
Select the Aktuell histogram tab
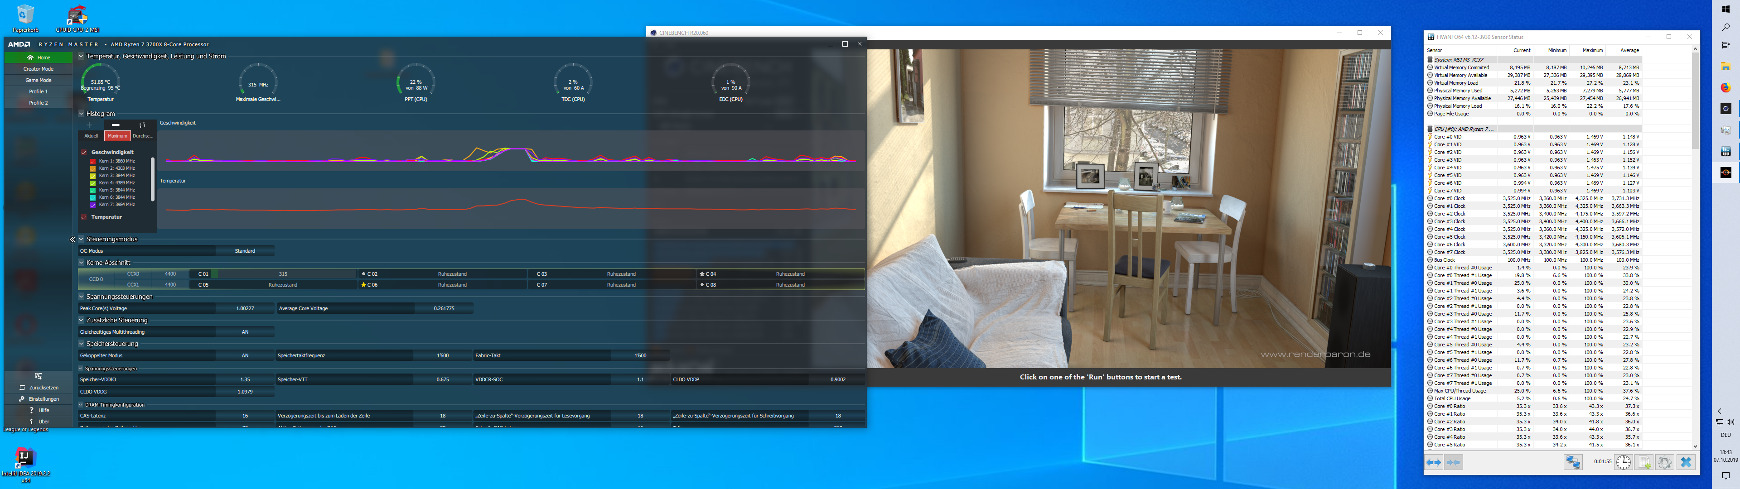91,136
